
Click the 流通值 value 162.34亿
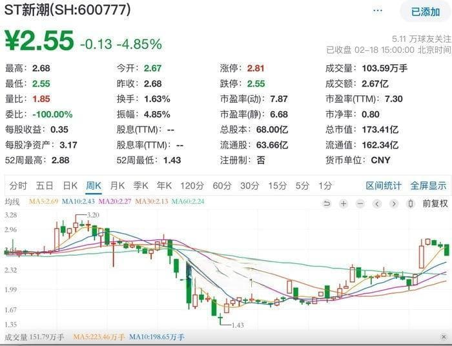pos(380,145)
